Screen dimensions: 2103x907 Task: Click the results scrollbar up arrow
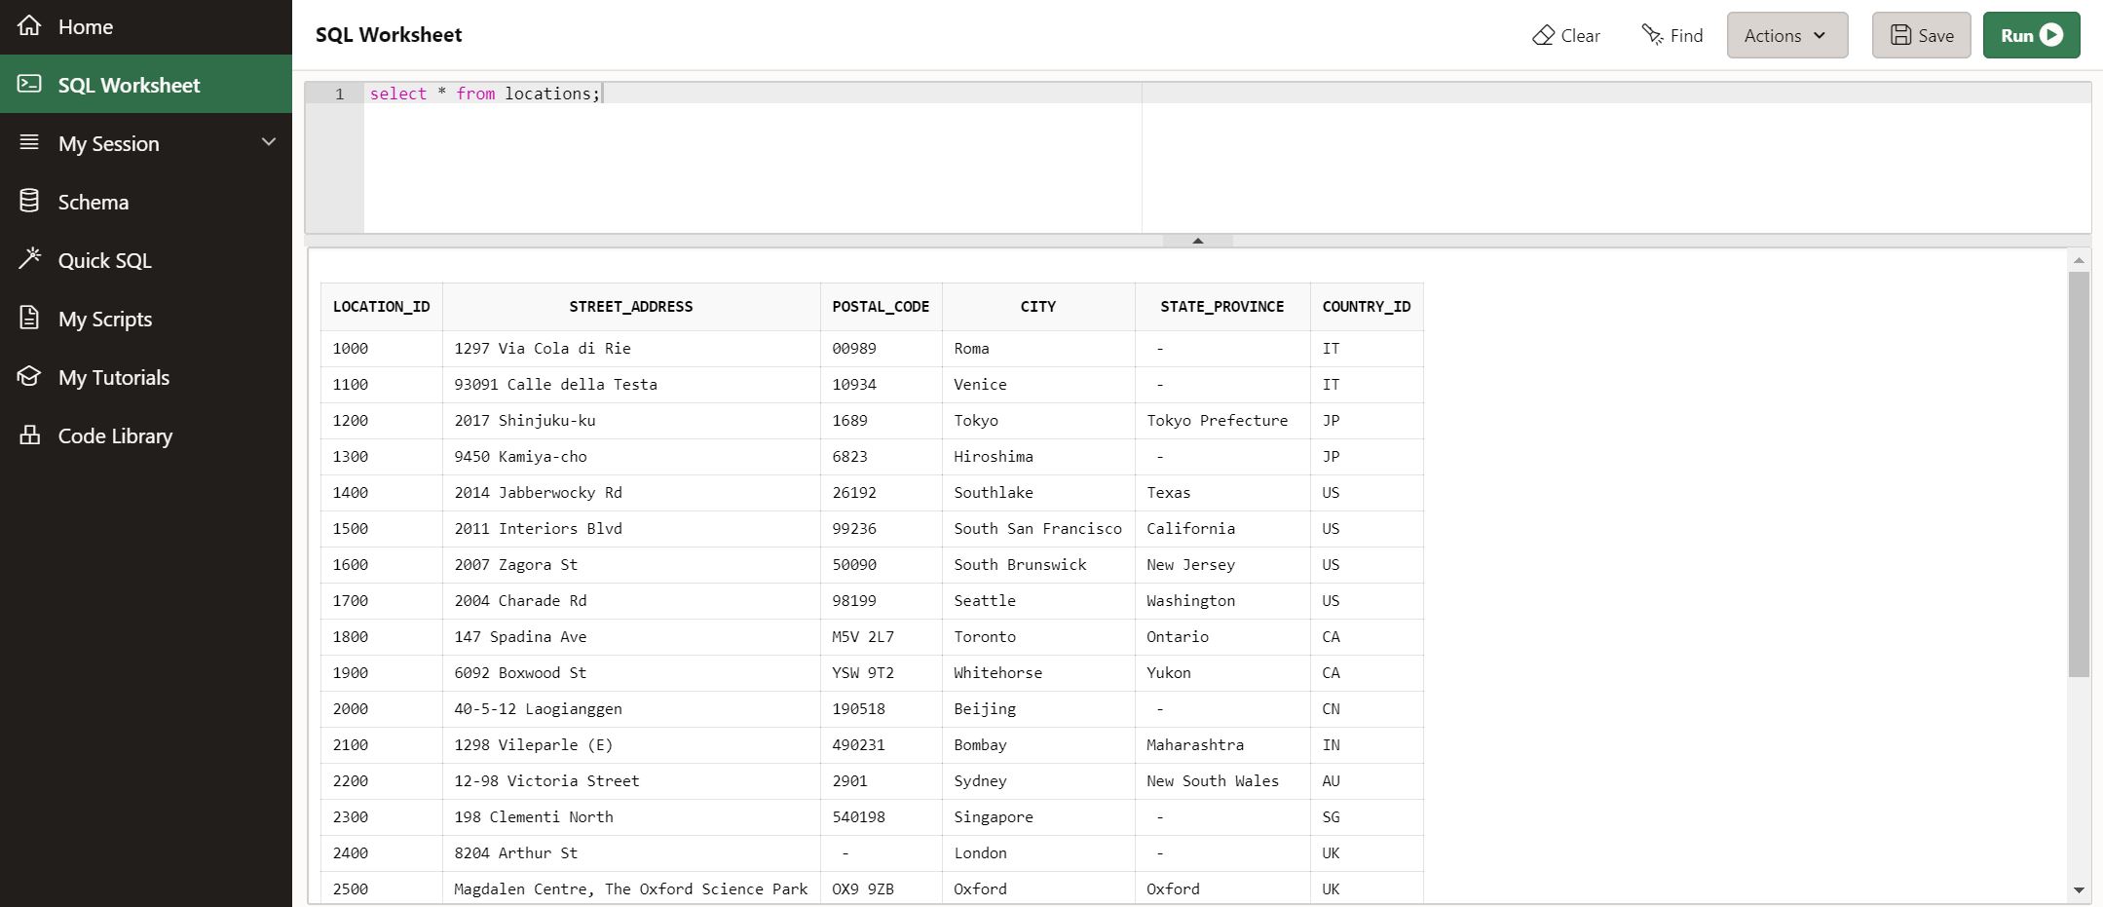tap(2079, 260)
